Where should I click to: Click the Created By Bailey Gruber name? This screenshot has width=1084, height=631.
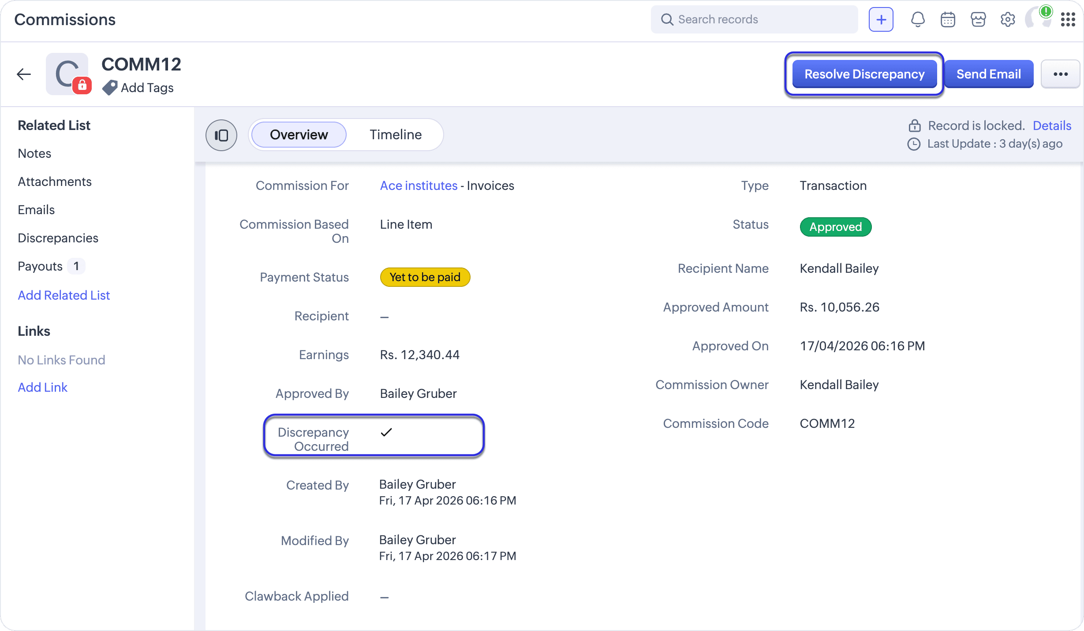(418, 484)
